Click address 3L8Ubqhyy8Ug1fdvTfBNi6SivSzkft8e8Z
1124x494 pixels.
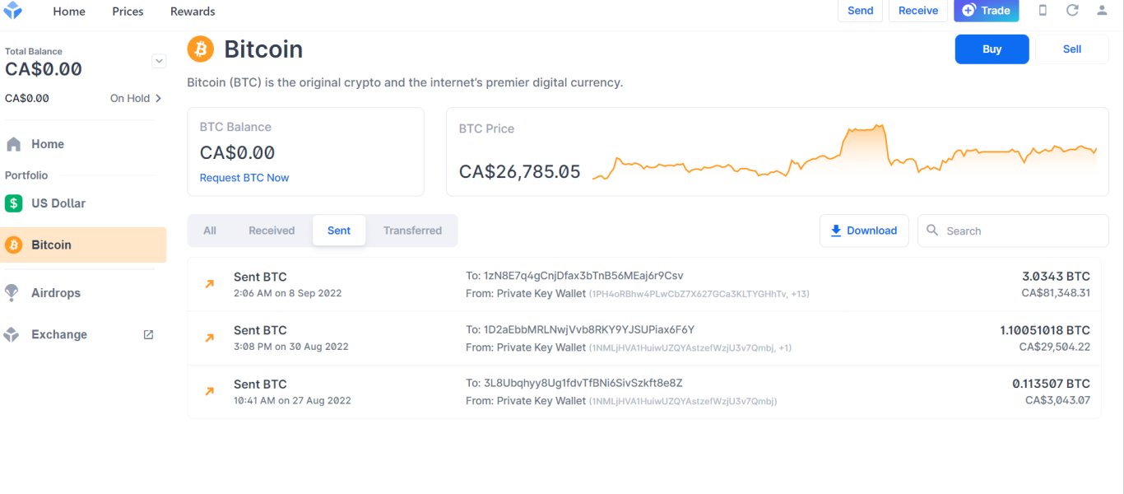[x=584, y=383]
